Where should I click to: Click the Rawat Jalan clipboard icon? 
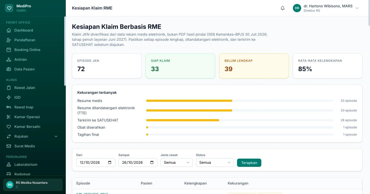tap(9, 88)
